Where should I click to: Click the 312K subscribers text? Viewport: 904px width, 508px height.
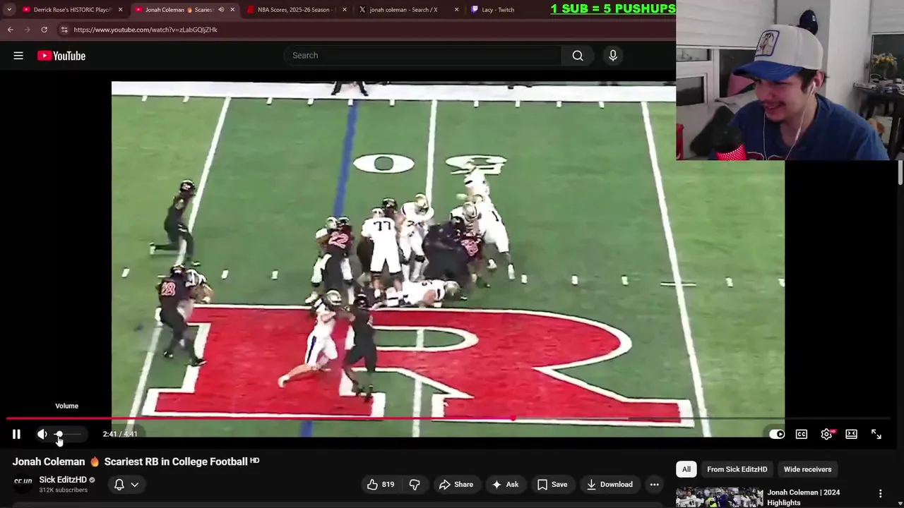[63, 490]
